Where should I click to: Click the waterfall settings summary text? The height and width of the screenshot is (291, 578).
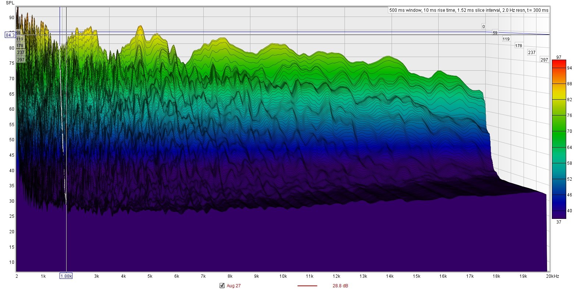click(468, 10)
